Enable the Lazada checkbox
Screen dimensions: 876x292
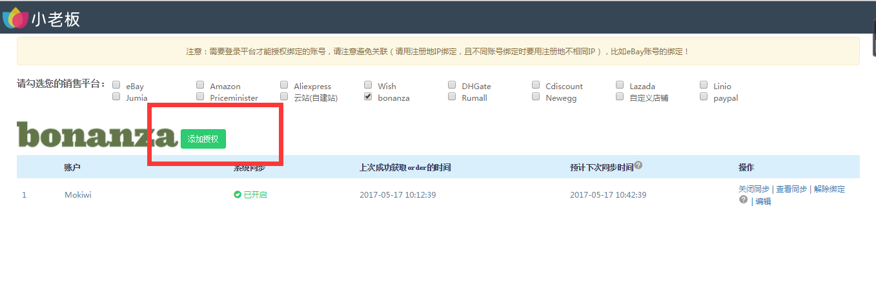620,85
